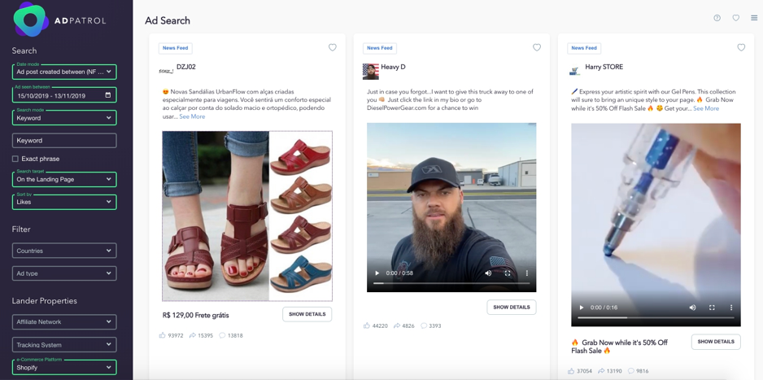Image resolution: width=763 pixels, height=380 pixels.
Task: Click the News Feed tag on DZJ02 ad
Action: coord(176,48)
